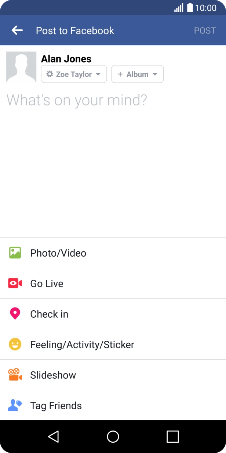The image size is (226, 453).
Task: Select the Photo/Video icon
Action: point(15,253)
